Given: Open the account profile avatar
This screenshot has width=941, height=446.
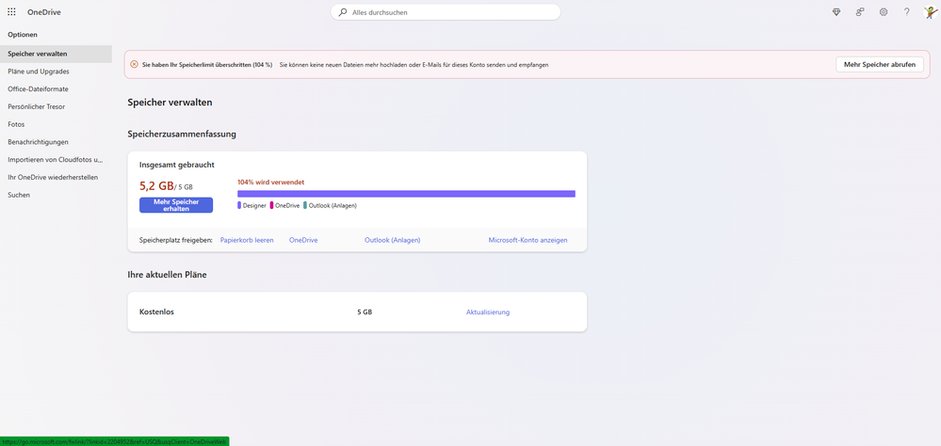Looking at the screenshot, I should coord(931,12).
